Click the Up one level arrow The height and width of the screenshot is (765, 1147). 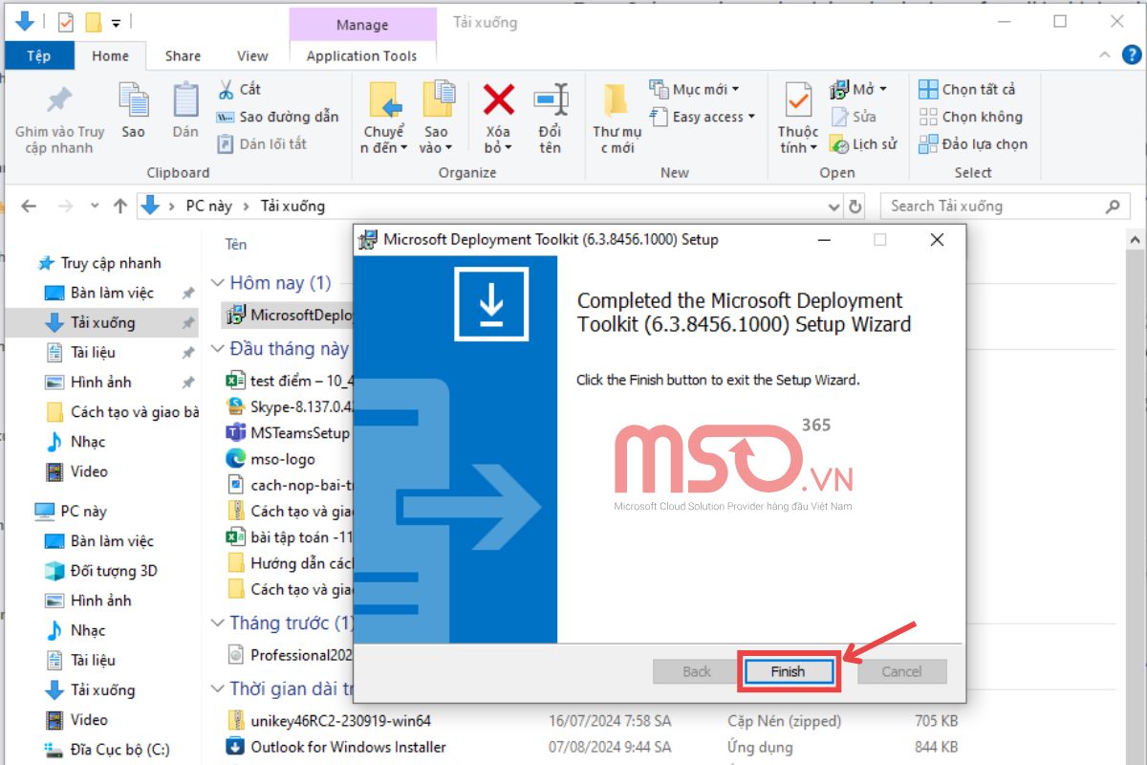click(x=119, y=206)
